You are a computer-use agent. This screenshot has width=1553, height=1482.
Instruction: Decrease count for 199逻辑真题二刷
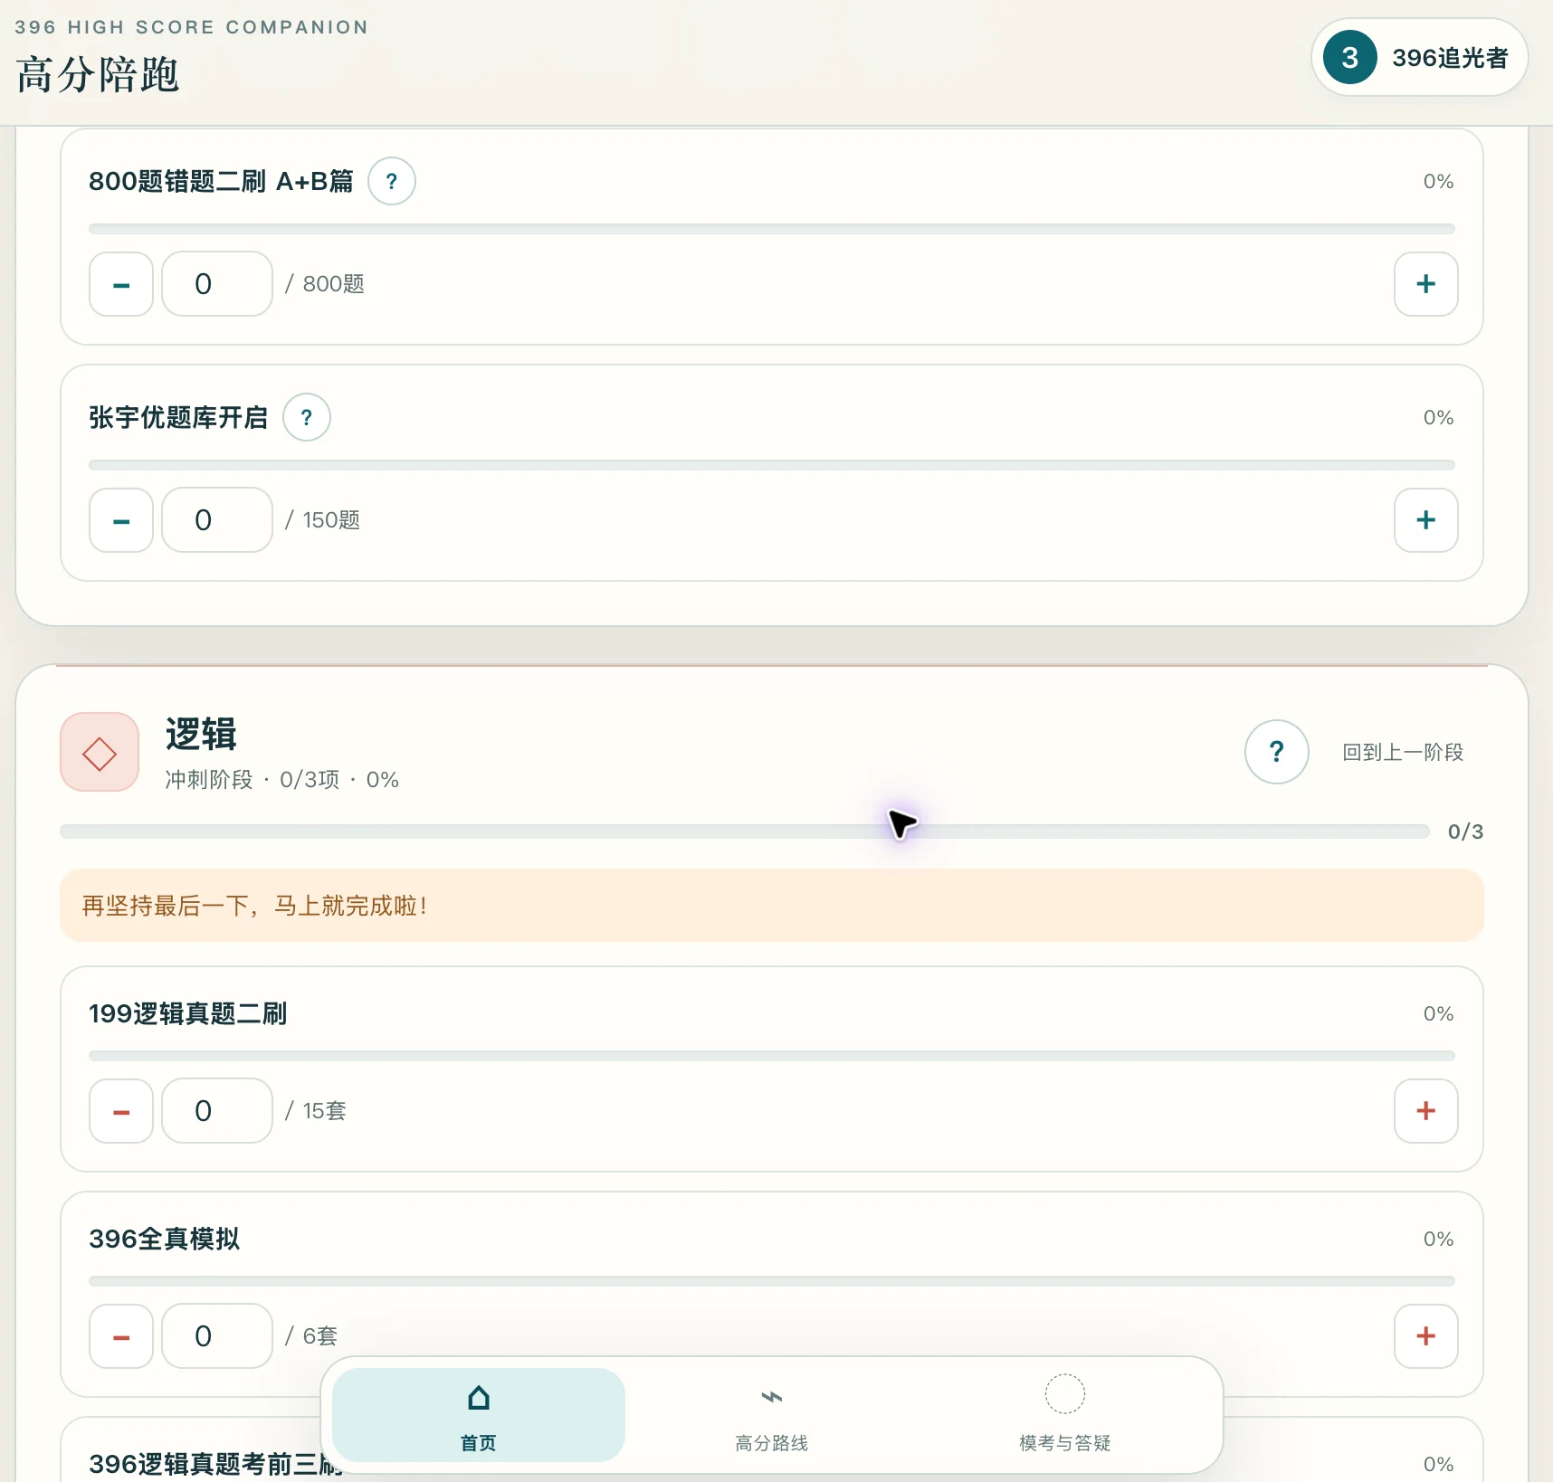tap(121, 1111)
